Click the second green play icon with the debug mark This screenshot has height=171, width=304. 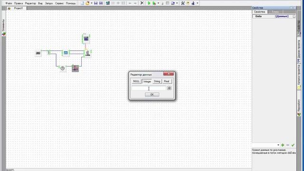[154, 3]
